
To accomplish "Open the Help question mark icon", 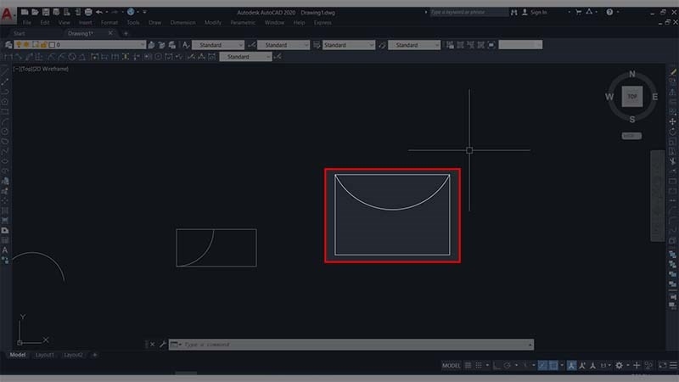I will coord(608,12).
